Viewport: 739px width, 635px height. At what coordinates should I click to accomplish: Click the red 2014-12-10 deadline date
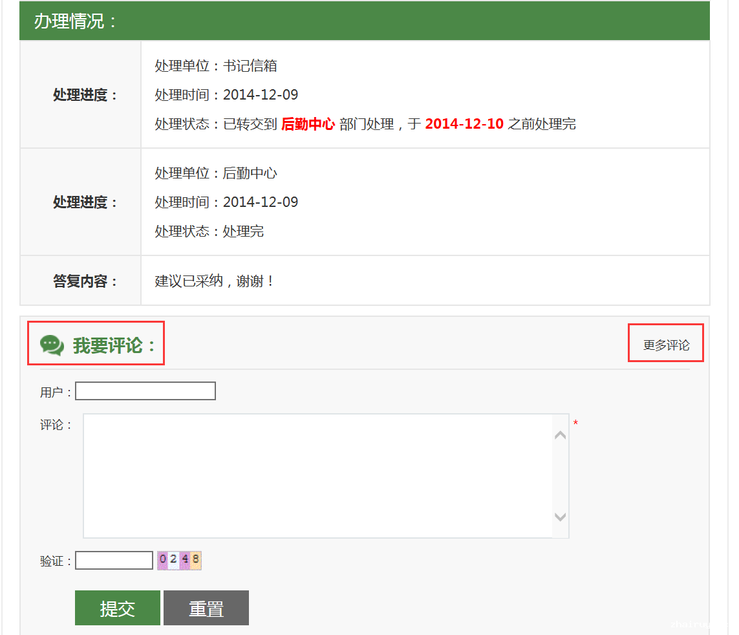point(464,124)
